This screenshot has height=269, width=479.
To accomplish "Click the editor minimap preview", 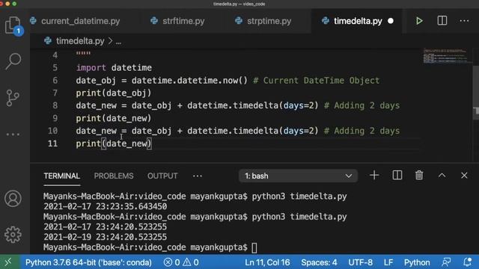I will coord(446,55).
